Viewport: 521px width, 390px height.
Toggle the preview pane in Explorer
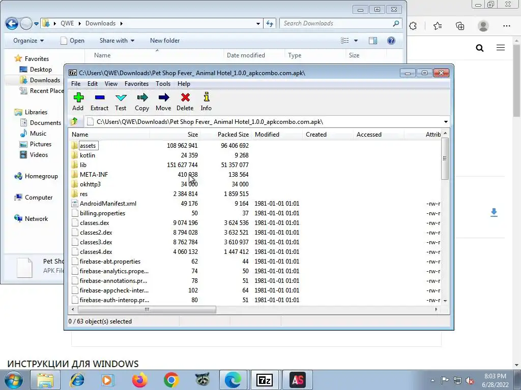(x=373, y=41)
